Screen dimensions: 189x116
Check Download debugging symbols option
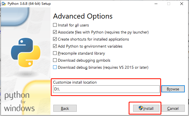55,60
